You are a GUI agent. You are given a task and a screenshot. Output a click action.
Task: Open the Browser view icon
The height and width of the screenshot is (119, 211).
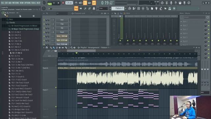tap(147, 9)
